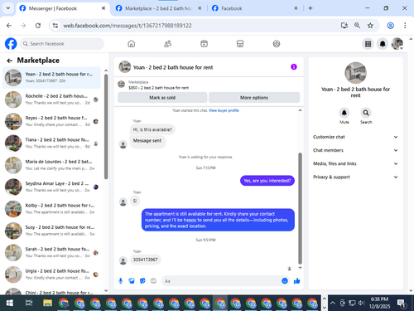Open Seydina Amar Laye conversation
The width and height of the screenshot is (414, 311).
pyautogui.click(x=51, y=187)
